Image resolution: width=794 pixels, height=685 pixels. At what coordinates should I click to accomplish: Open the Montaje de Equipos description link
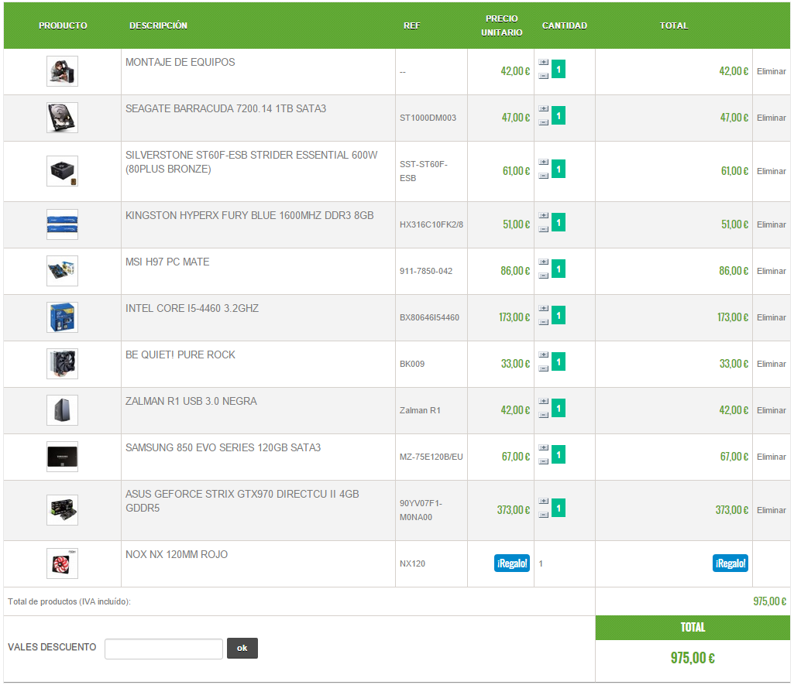tap(180, 62)
